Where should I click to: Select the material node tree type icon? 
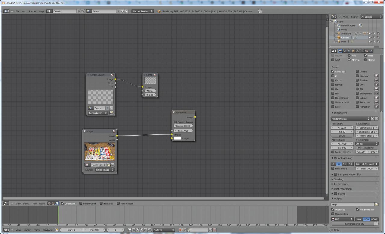(49, 203)
